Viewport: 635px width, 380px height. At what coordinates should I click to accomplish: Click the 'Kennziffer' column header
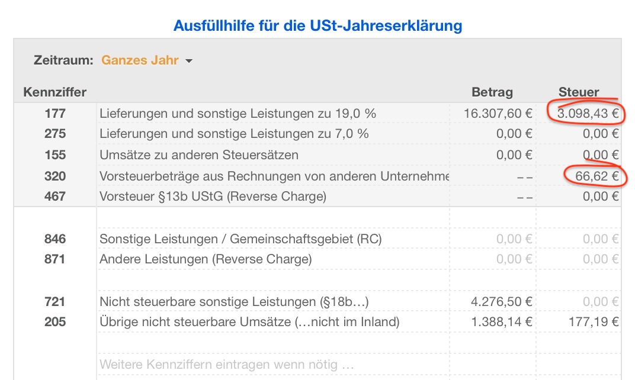point(54,92)
